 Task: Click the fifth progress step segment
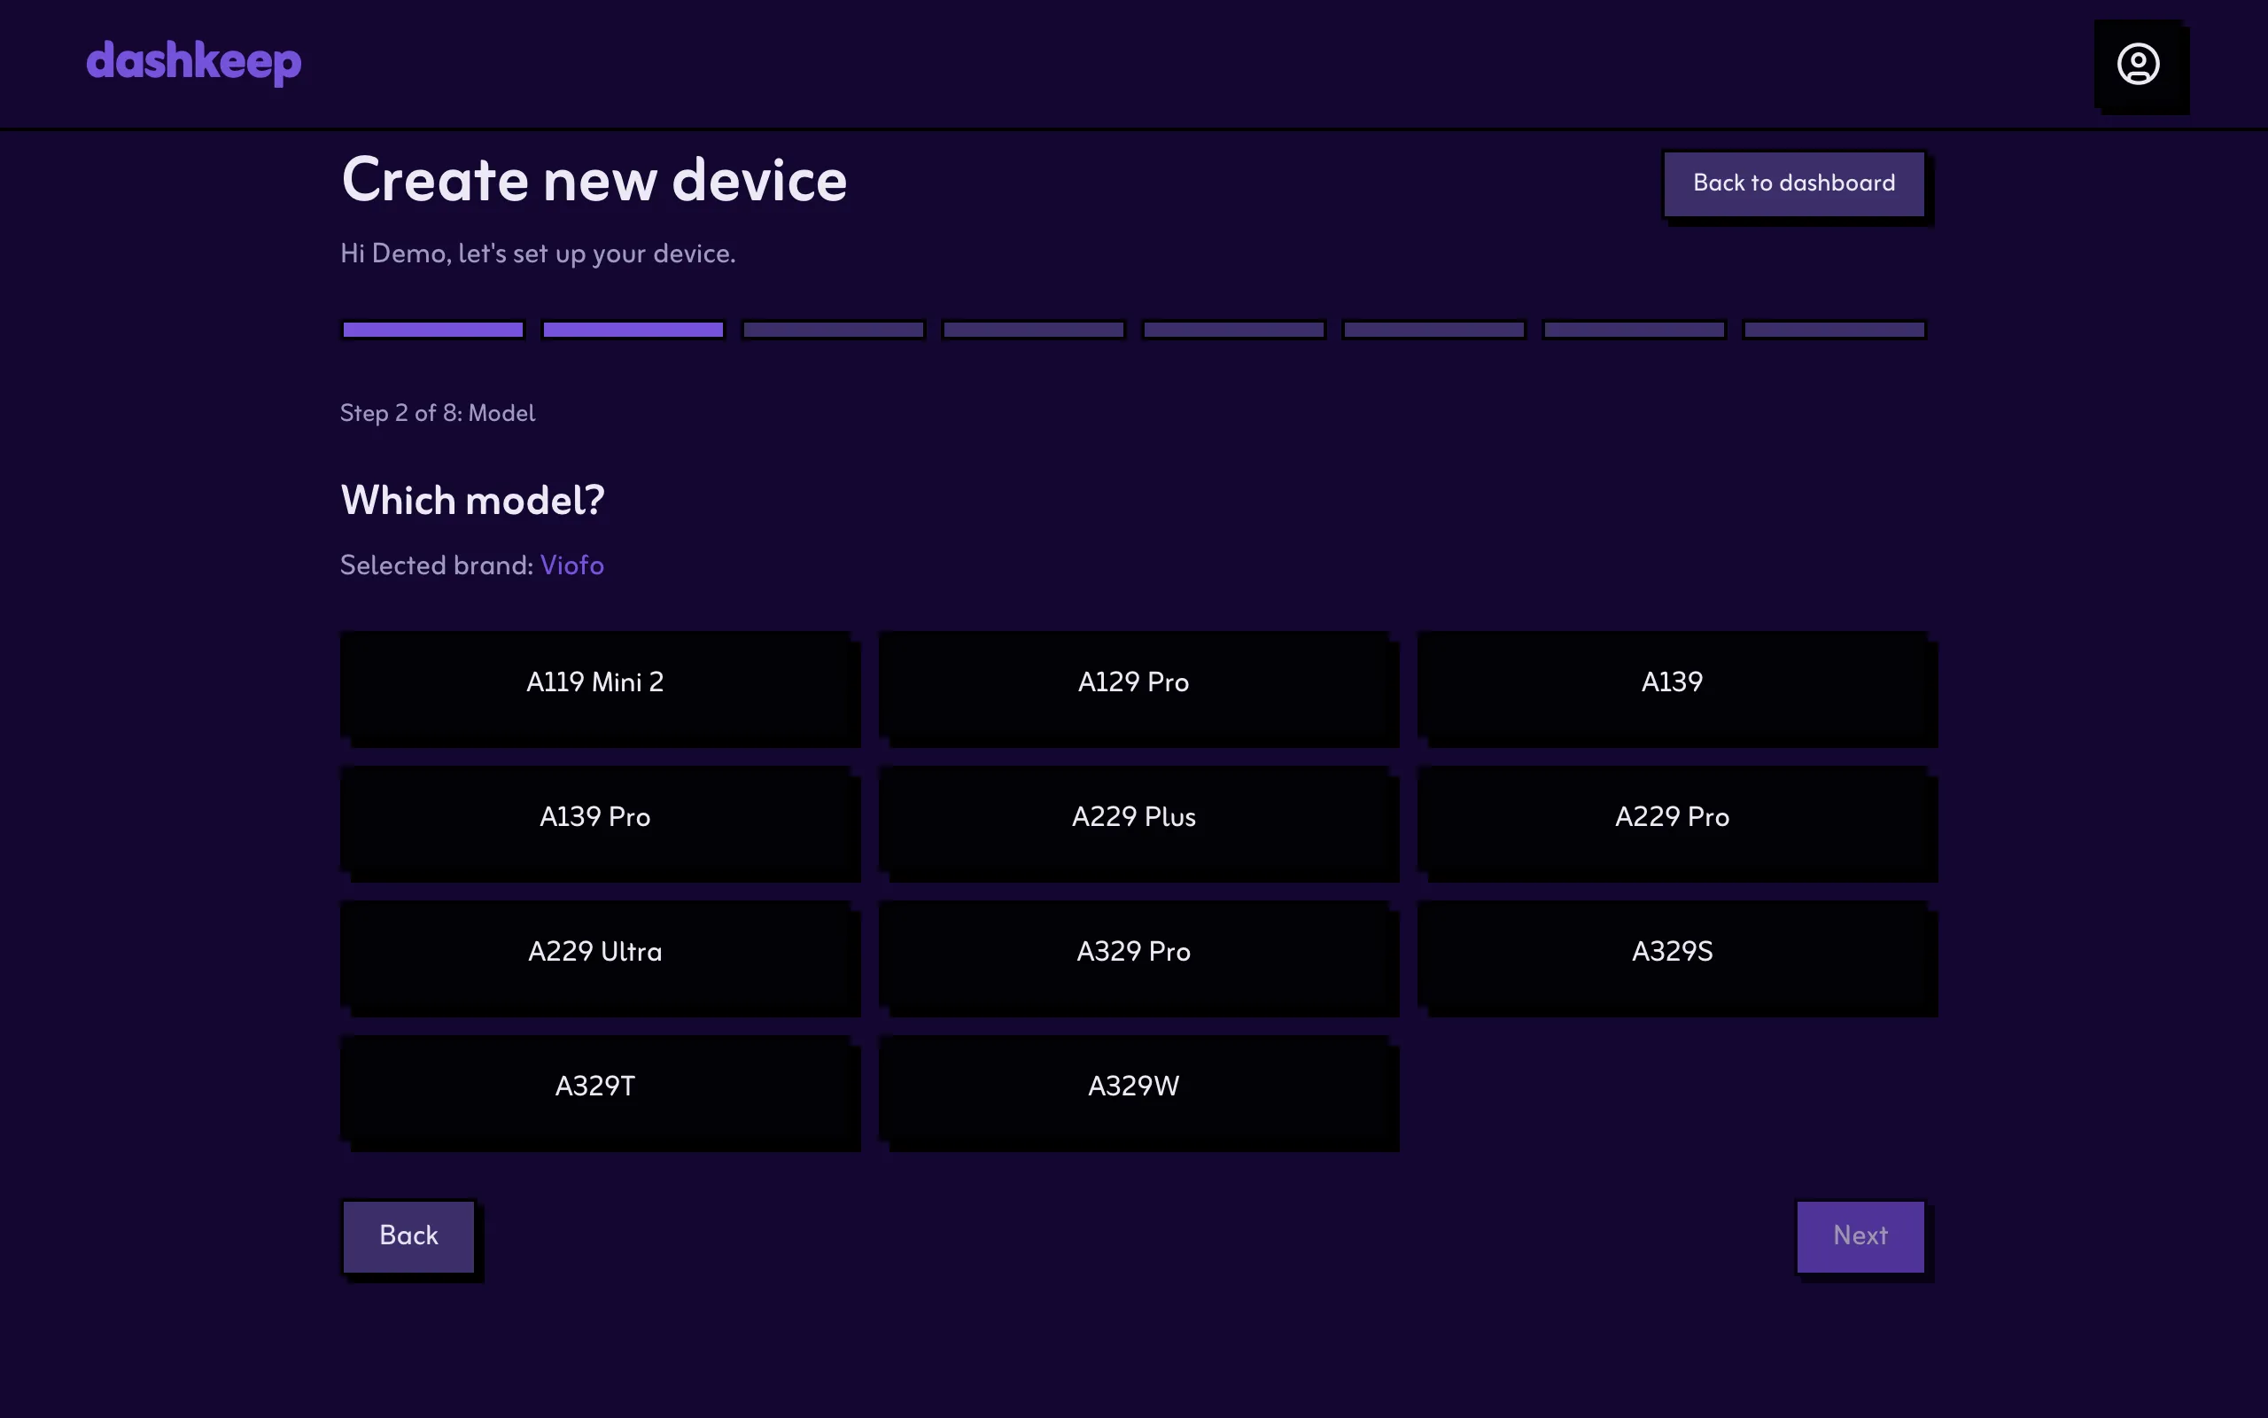1233,329
